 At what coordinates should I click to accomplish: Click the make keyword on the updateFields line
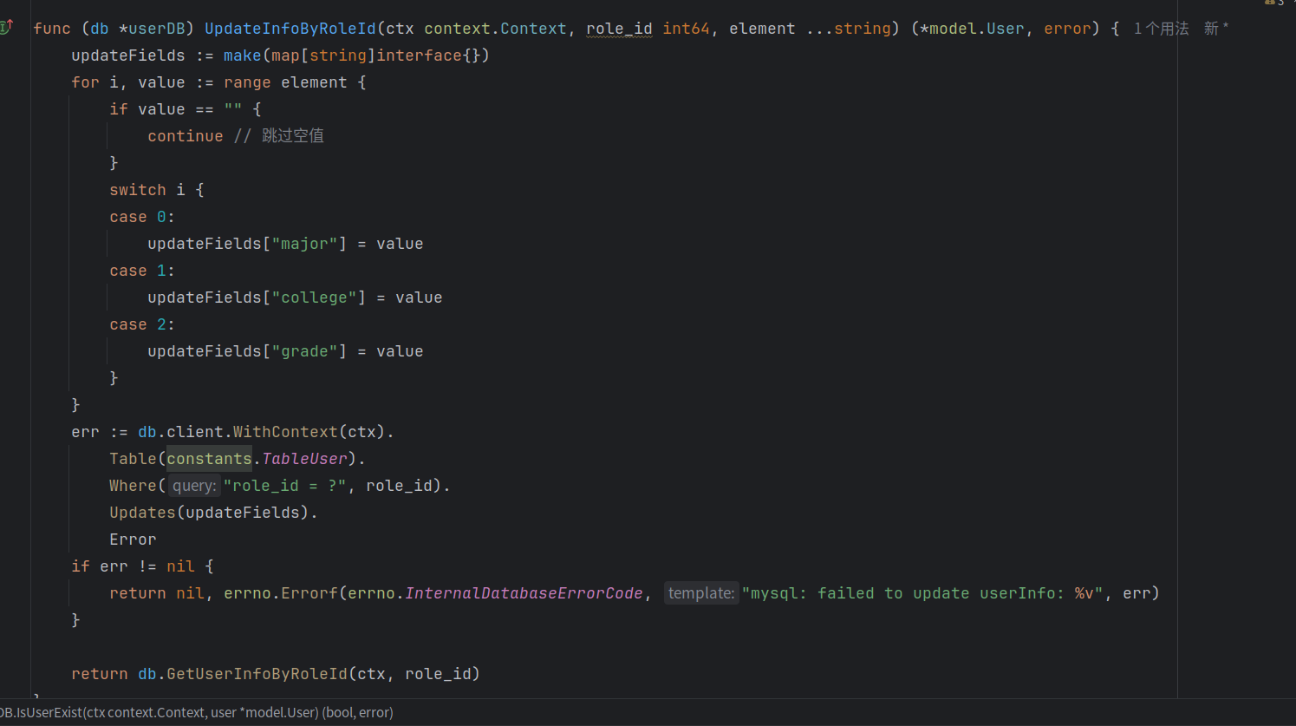point(242,56)
